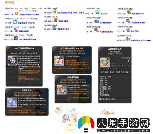Click the blue 选择徽章交换券 box icon
This screenshot has height=134, width=153.
54,28
